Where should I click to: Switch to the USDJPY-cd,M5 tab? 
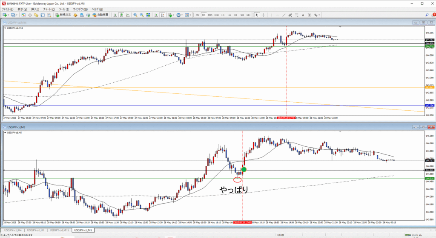pos(83,230)
